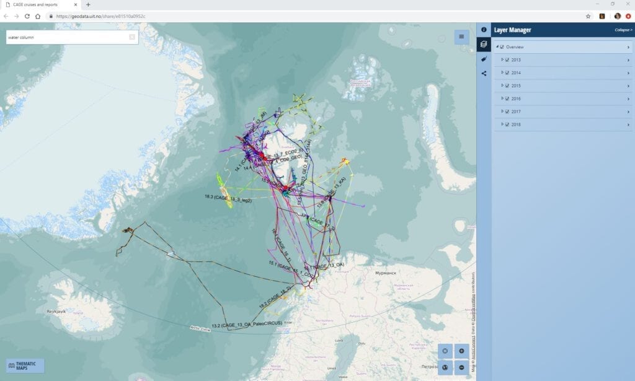
Task: Click the browser address bar URL
Action: tap(101, 16)
